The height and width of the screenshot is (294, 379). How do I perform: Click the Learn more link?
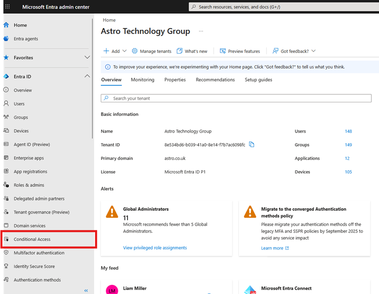tap(275, 248)
